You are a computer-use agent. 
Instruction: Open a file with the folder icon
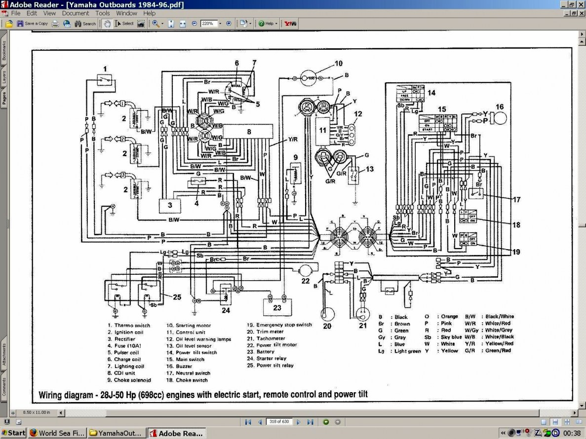click(9, 24)
